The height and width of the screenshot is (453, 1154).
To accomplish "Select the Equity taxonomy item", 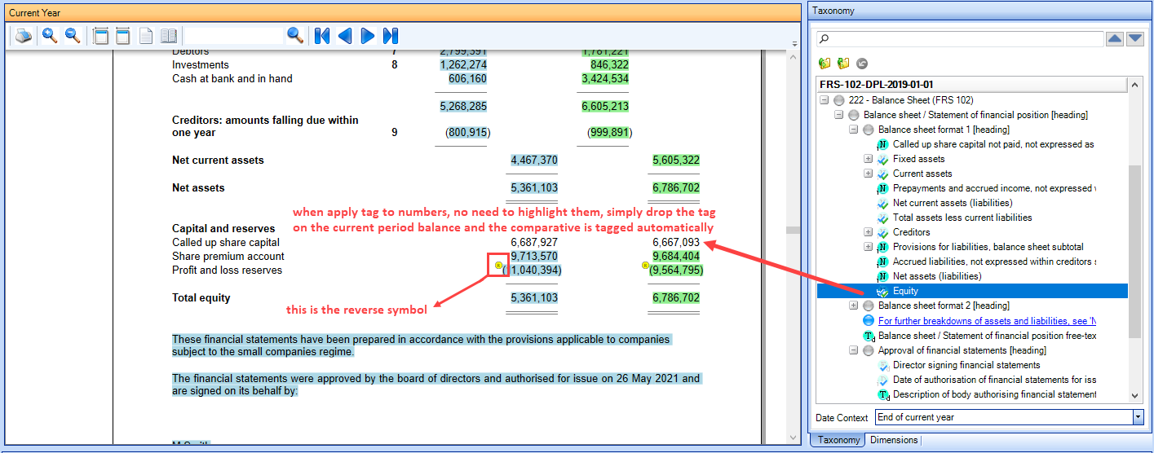I will tap(905, 291).
